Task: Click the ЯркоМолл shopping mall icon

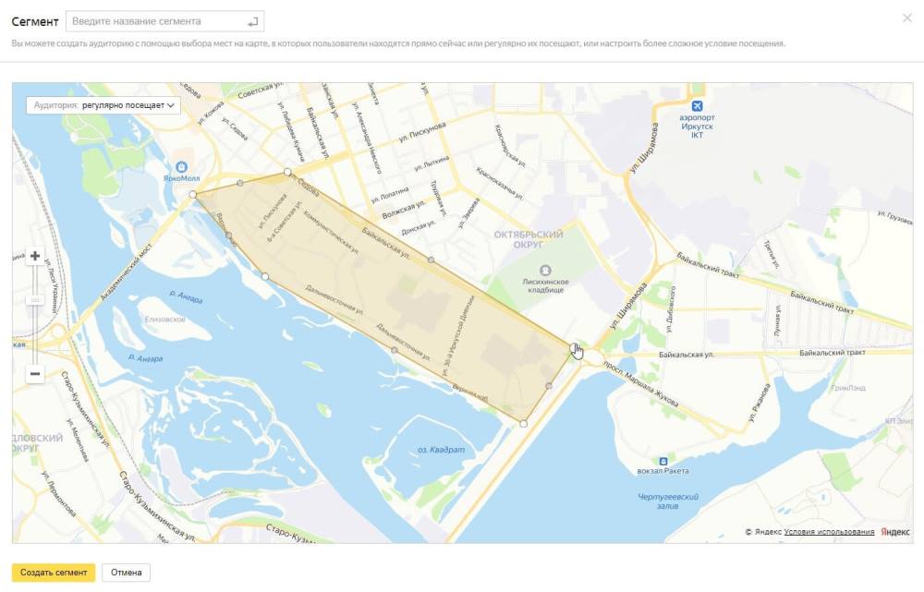Action: pyautogui.click(x=182, y=166)
